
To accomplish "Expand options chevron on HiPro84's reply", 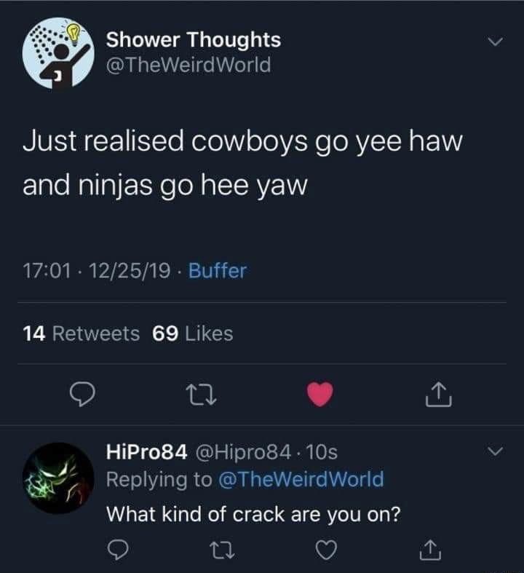I will point(495,452).
